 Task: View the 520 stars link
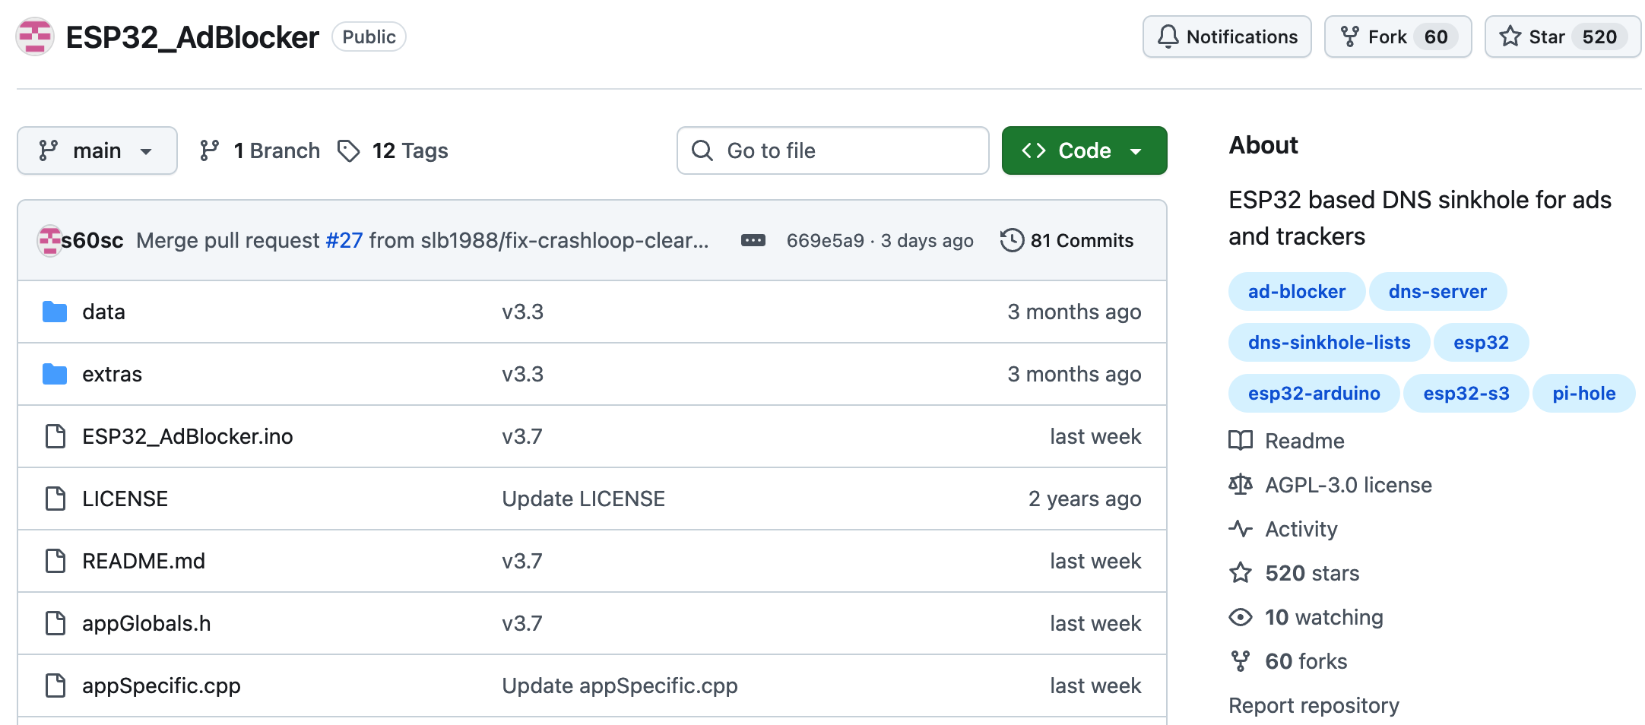1294,573
